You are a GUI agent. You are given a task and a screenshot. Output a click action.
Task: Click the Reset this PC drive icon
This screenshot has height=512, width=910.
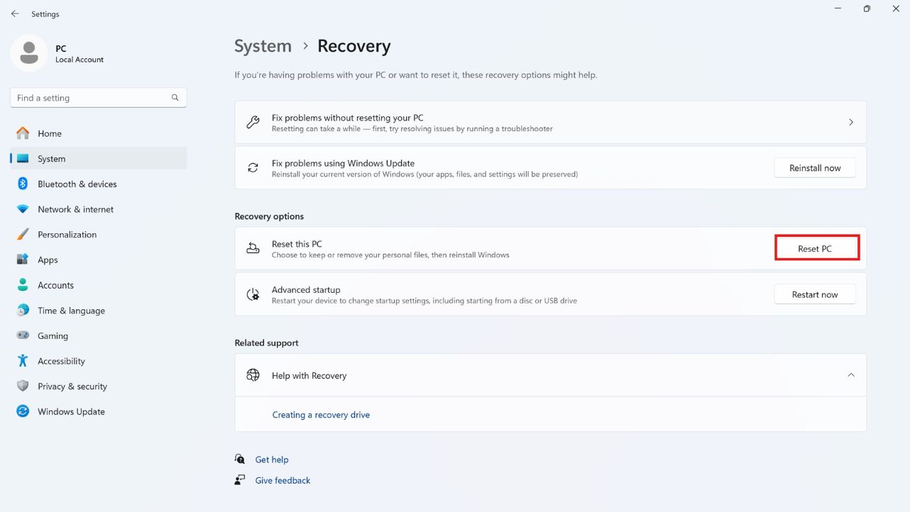[253, 248]
